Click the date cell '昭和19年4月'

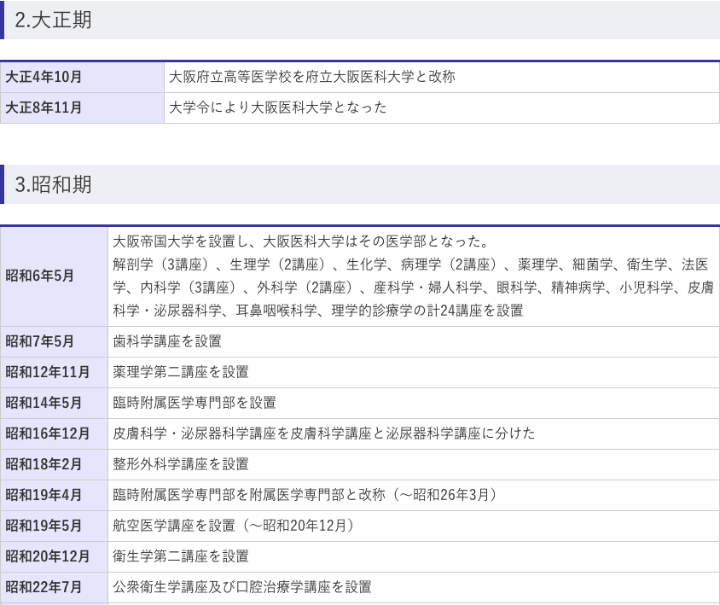[x=55, y=496]
